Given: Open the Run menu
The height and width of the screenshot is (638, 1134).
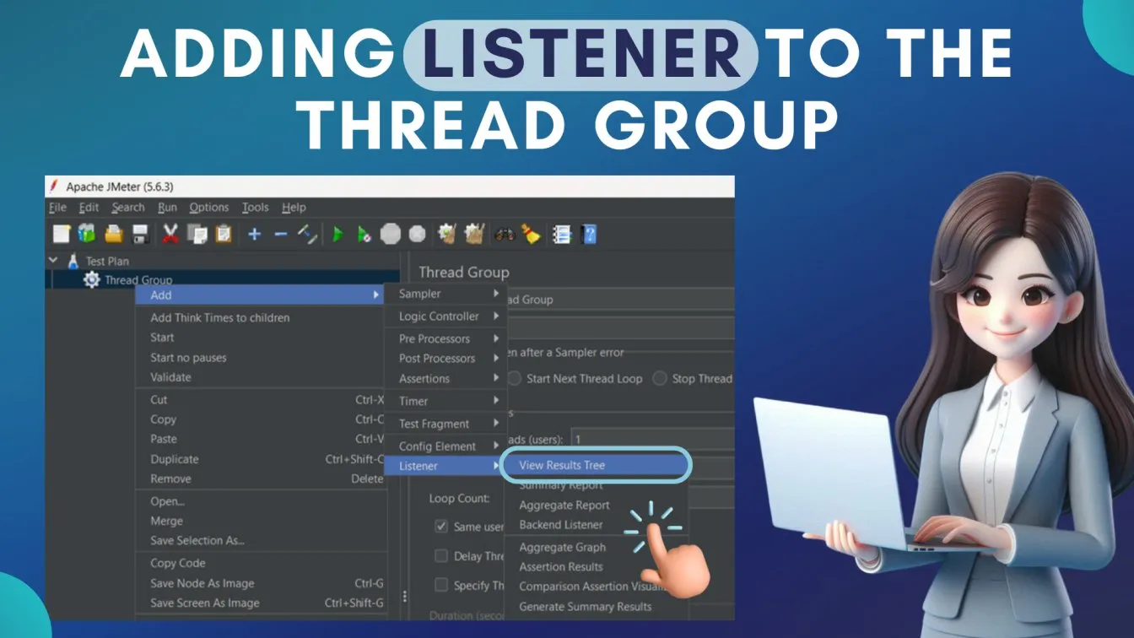Looking at the screenshot, I should (168, 208).
